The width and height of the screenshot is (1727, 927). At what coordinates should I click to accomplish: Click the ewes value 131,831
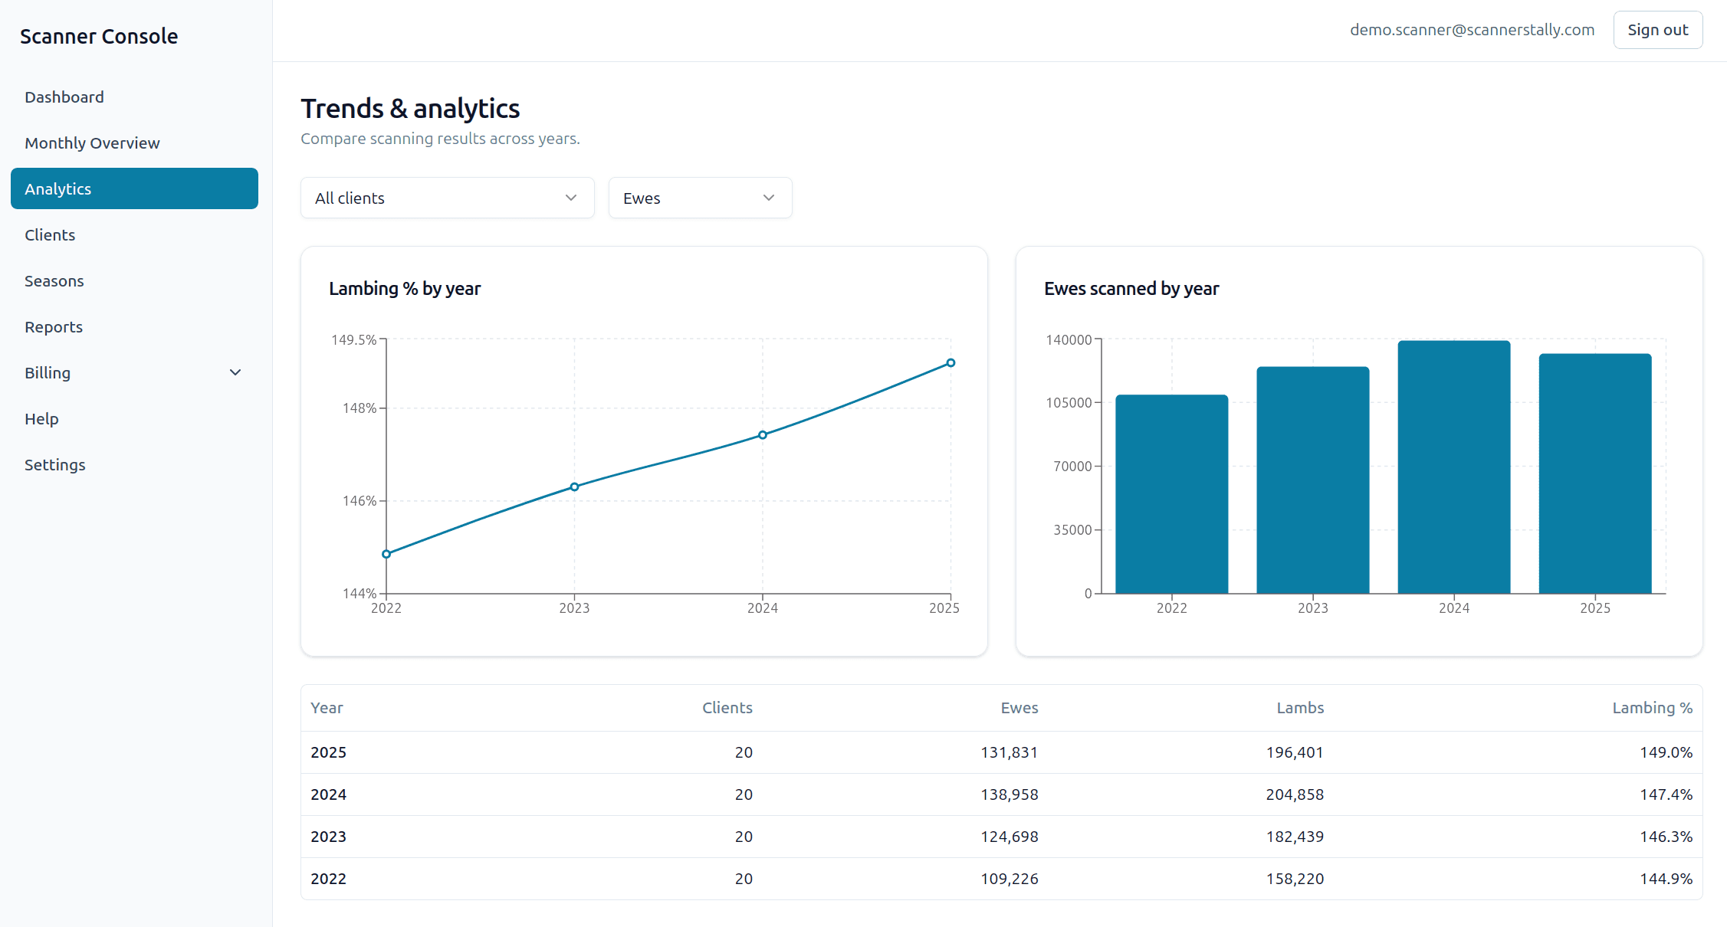(1010, 752)
